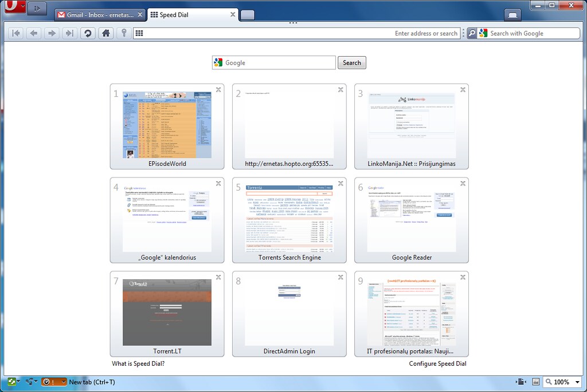Remove the Torrent.LT speed dial entry
The height and width of the screenshot is (392, 587).
click(218, 278)
